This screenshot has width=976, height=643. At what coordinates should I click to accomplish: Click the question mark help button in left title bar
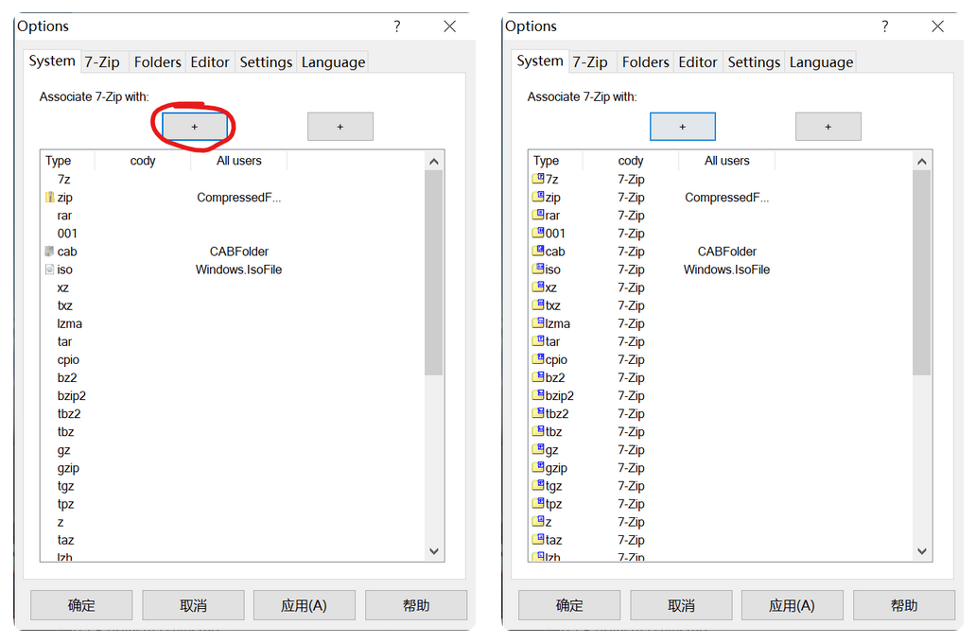(x=397, y=26)
